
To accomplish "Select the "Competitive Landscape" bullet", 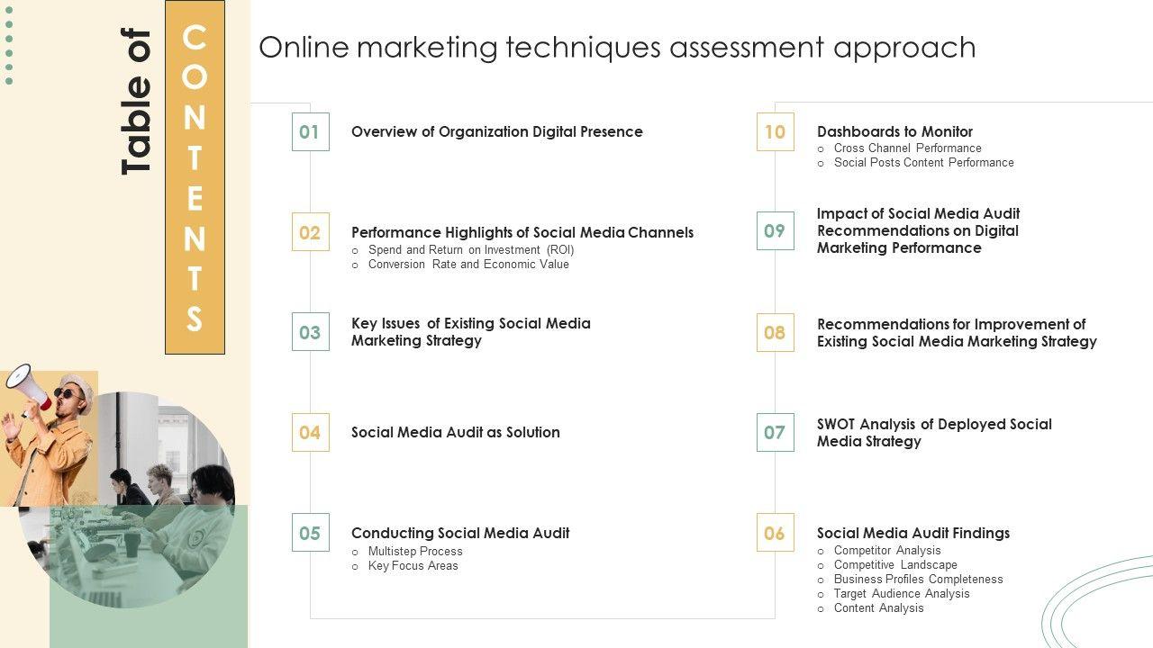I will pos(895,564).
